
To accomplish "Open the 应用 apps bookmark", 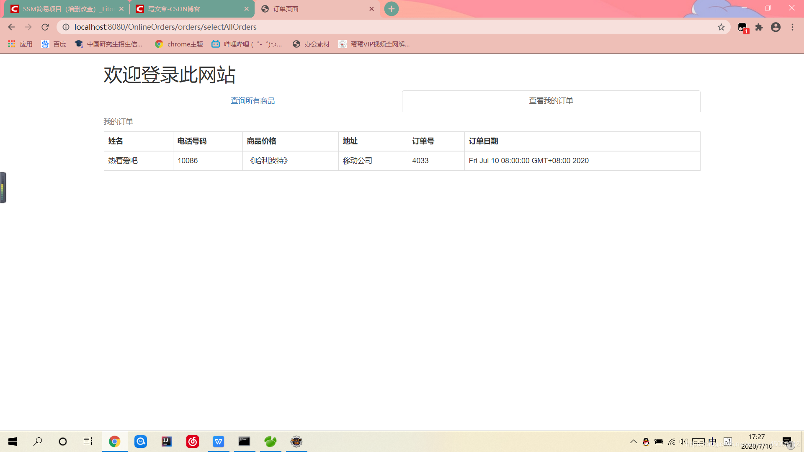I will [x=20, y=44].
